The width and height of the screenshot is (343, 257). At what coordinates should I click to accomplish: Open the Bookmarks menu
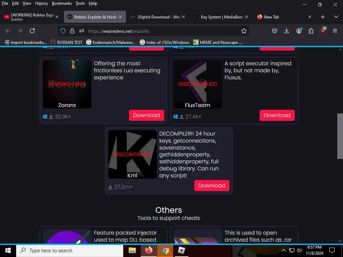pyautogui.click(x=62, y=3)
